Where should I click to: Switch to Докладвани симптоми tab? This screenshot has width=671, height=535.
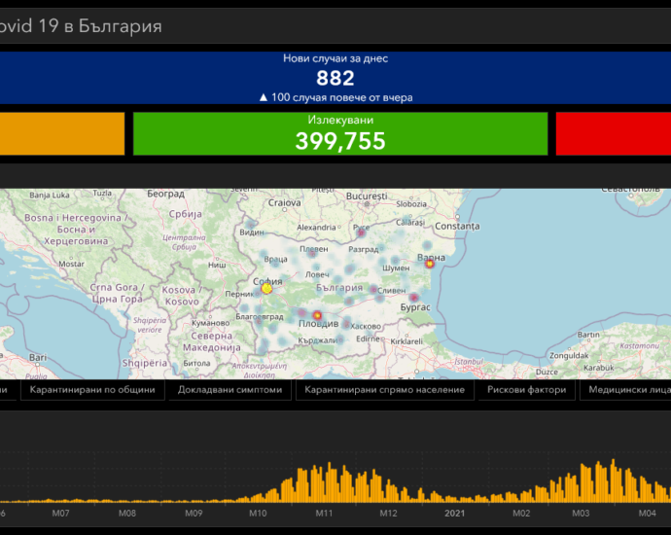coord(230,390)
